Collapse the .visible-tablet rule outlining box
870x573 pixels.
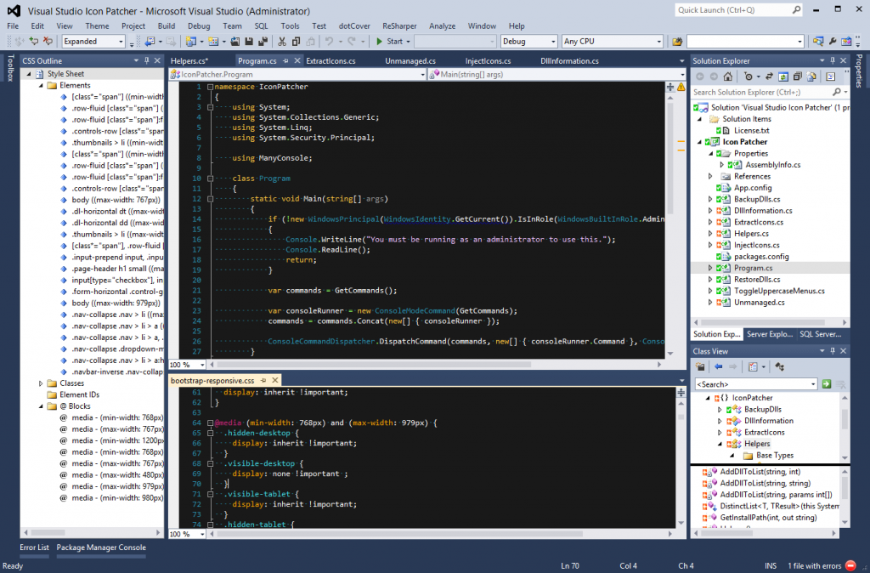click(211, 494)
